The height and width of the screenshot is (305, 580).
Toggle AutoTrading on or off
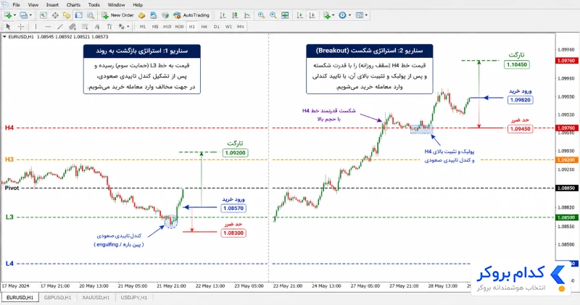191,15
